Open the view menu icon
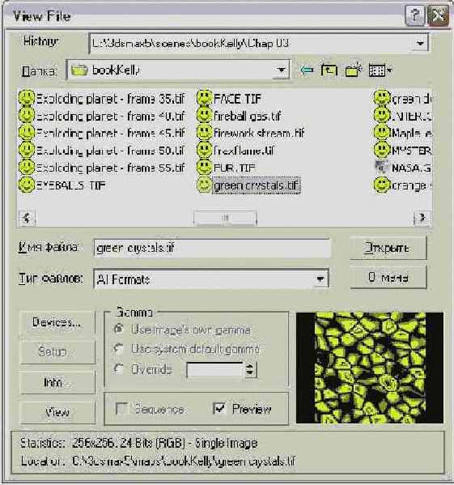 click(x=380, y=70)
